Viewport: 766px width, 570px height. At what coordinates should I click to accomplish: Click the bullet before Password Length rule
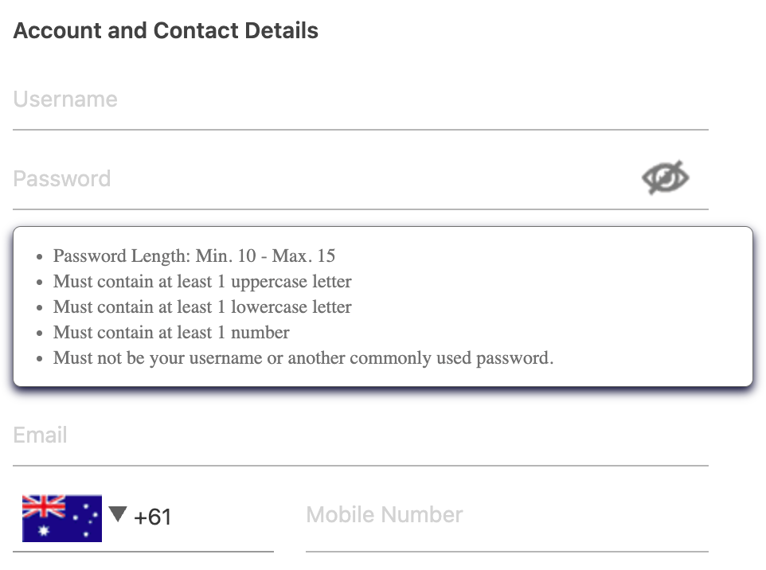pos(40,257)
